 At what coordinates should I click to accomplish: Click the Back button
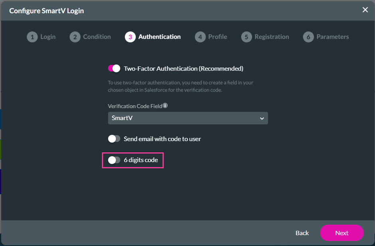point(302,233)
